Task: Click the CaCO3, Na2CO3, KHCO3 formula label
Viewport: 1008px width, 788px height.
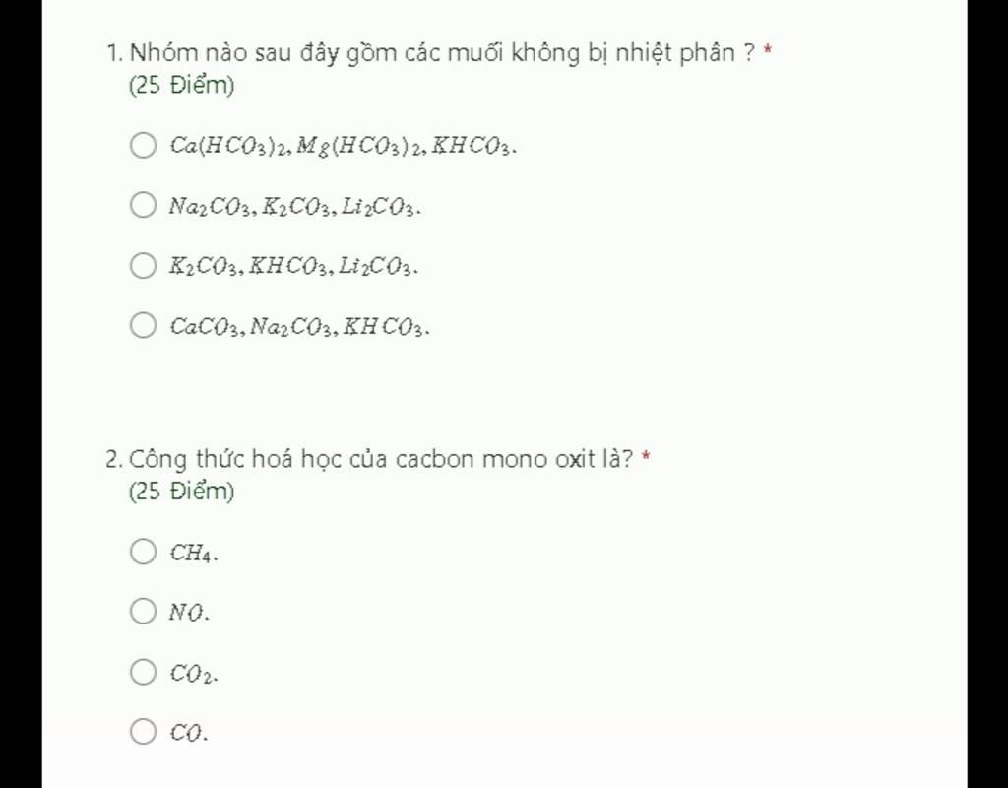Action: click(x=299, y=327)
